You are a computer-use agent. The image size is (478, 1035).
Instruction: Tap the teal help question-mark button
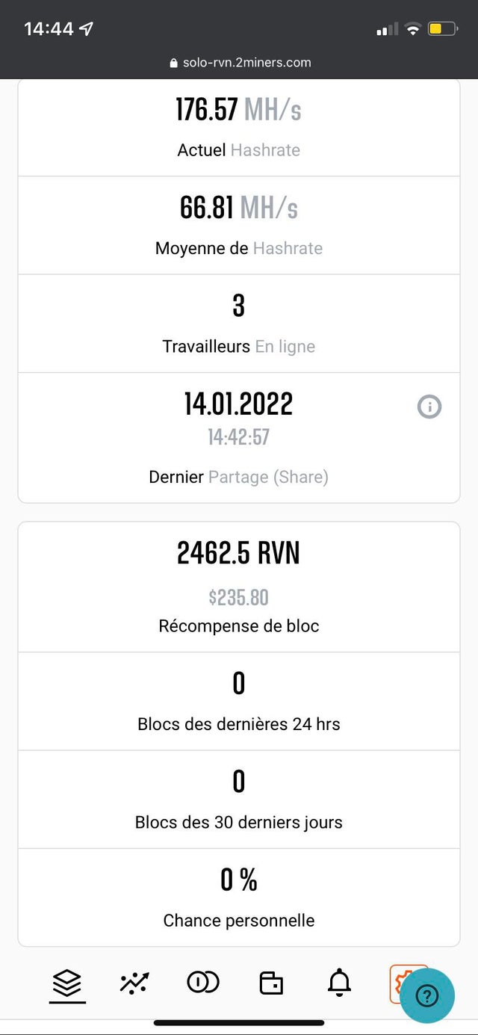pos(426,995)
